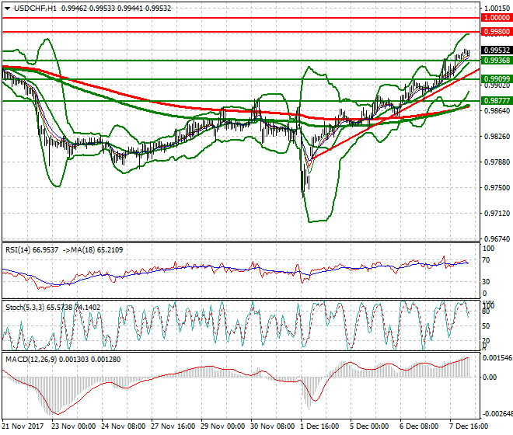The height and width of the screenshot is (435, 513).
Task: Select the 0.96740 price scale value
Action: pos(497,239)
